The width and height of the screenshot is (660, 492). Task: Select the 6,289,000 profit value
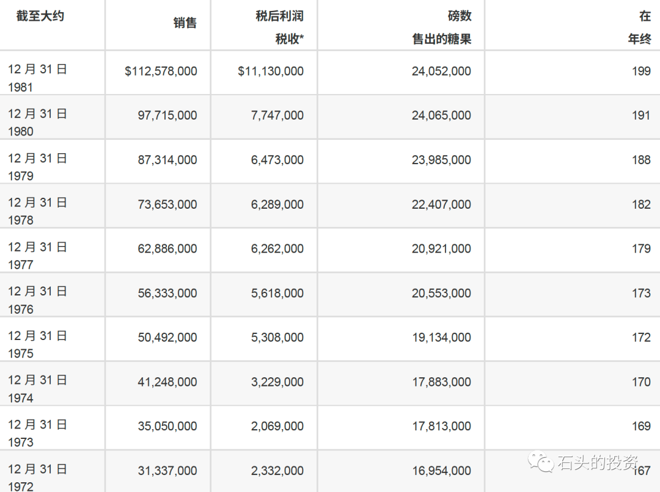click(x=277, y=204)
